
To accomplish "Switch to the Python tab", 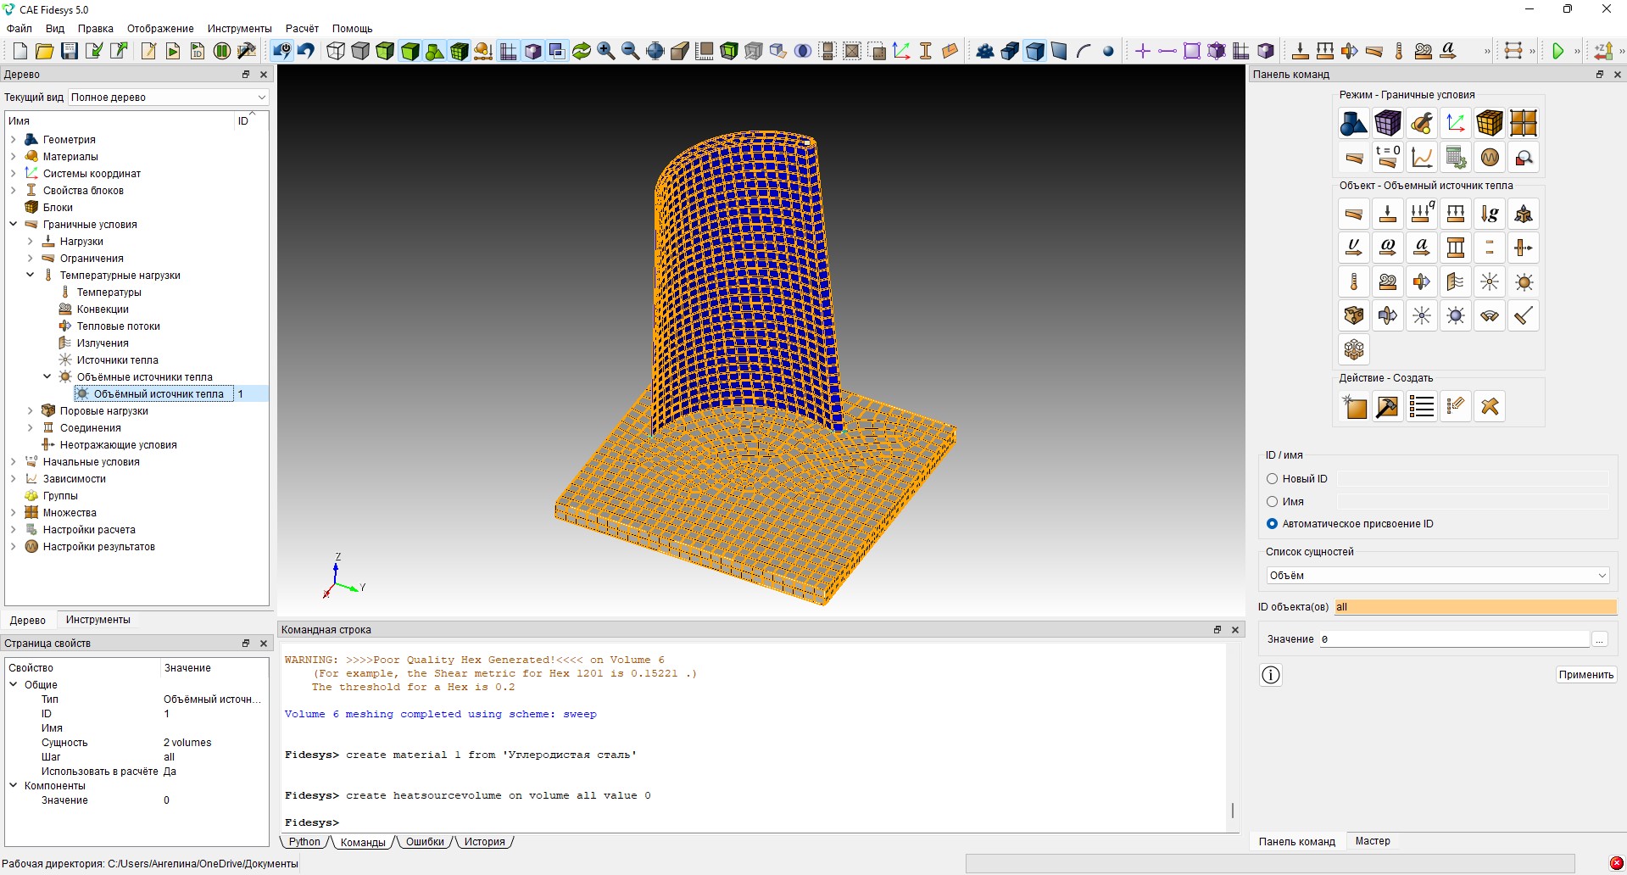I will pyautogui.click(x=304, y=842).
